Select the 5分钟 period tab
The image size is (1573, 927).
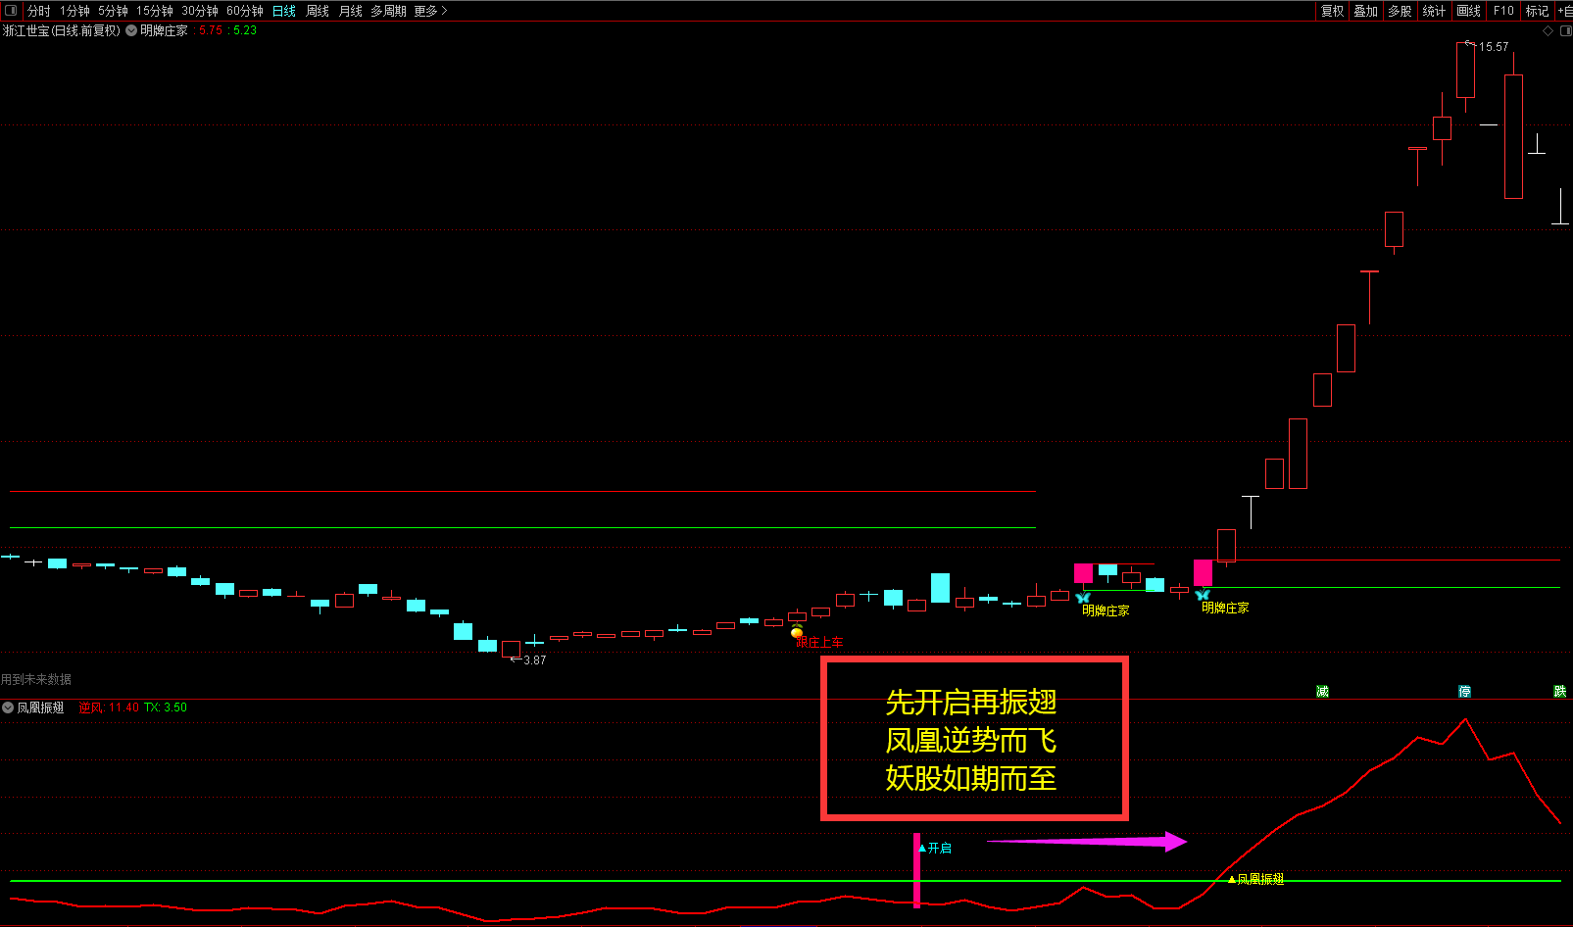tap(113, 11)
